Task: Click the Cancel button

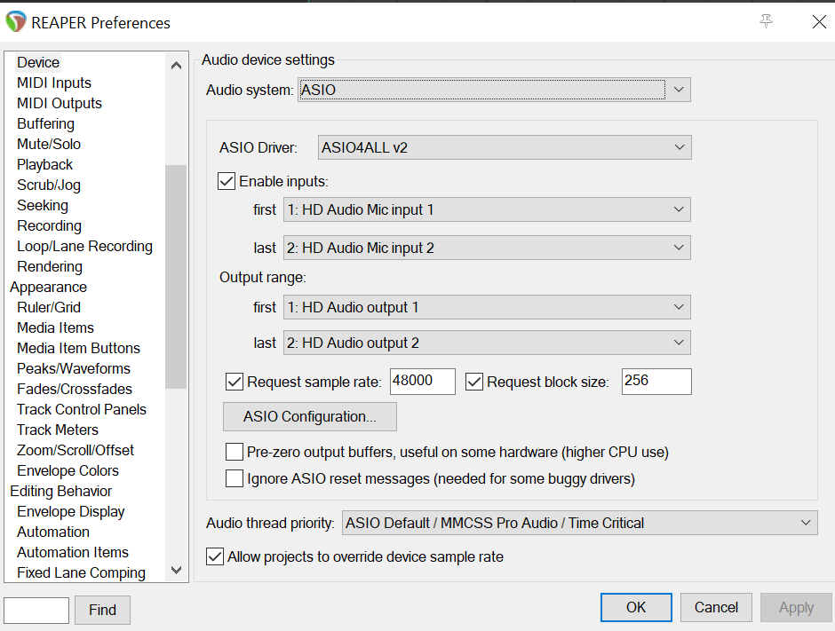Action: 716,608
